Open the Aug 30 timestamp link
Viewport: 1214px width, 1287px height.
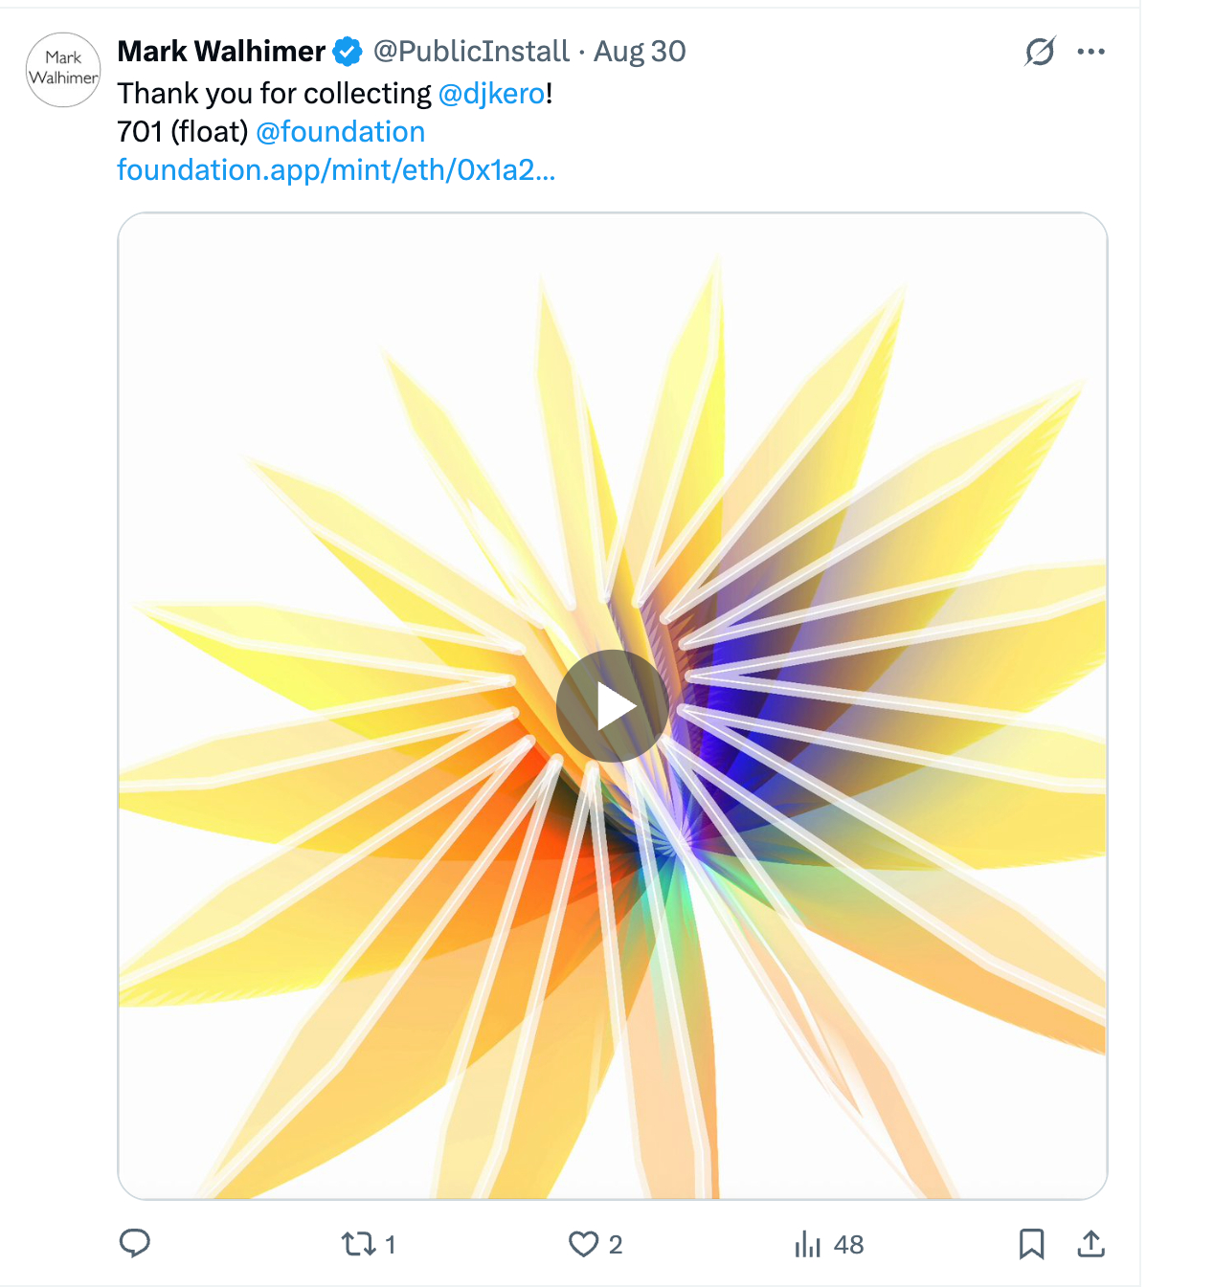pos(640,52)
